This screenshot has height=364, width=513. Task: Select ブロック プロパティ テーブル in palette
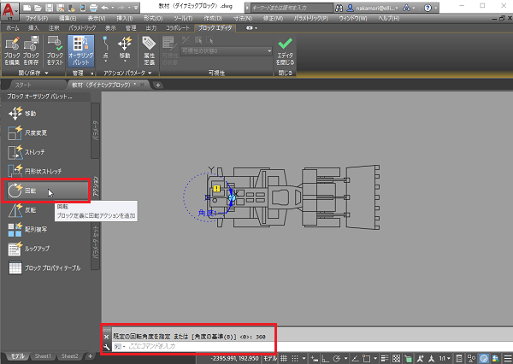tap(45, 267)
